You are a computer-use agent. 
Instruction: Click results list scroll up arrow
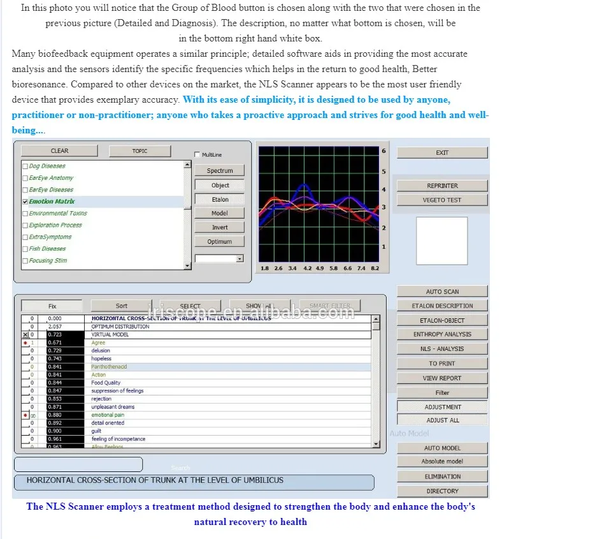coord(376,319)
